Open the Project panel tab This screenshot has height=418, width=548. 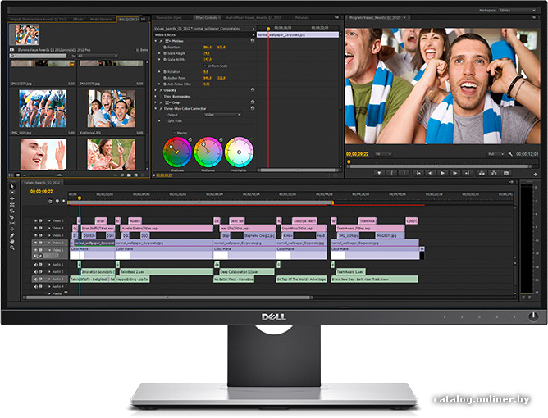click(x=38, y=19)
